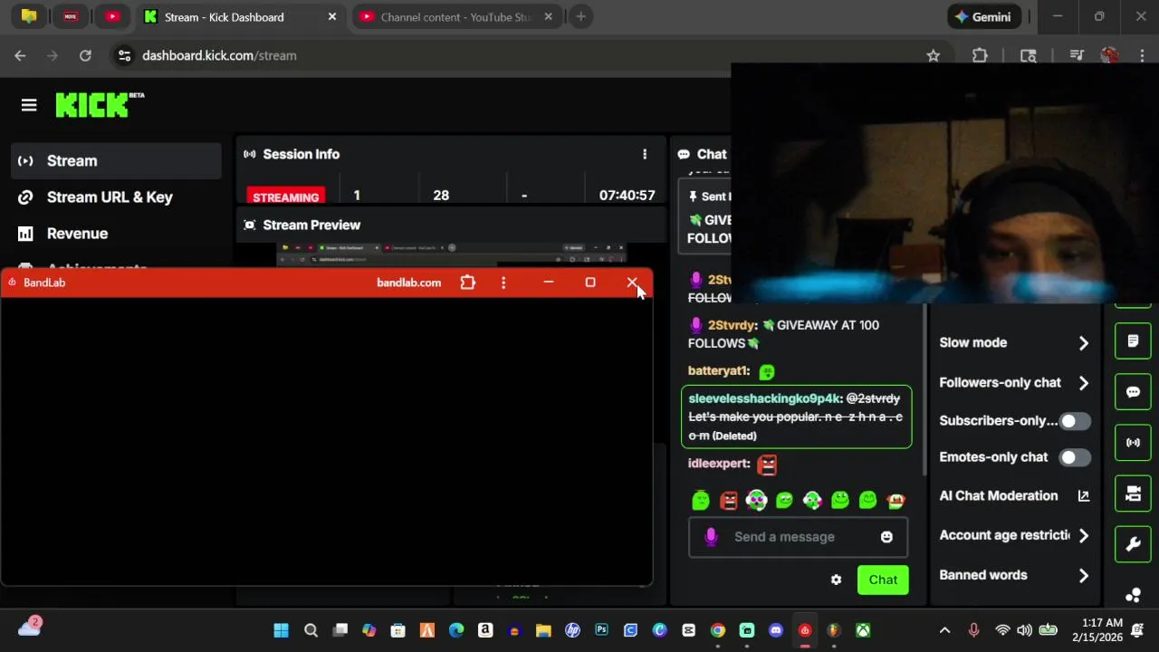Screen dimensions: 1159x652
Task: Insert the angry red face emote
Action: coord(729,500)
